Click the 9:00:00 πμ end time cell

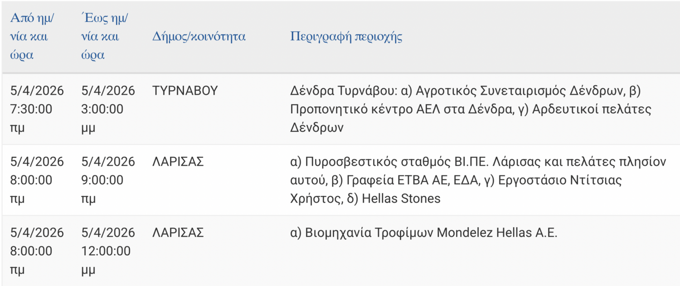pyautogui.click(x=102, y=180)
